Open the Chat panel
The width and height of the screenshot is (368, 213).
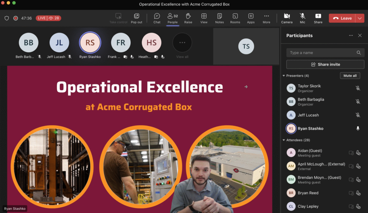(157, 18)
